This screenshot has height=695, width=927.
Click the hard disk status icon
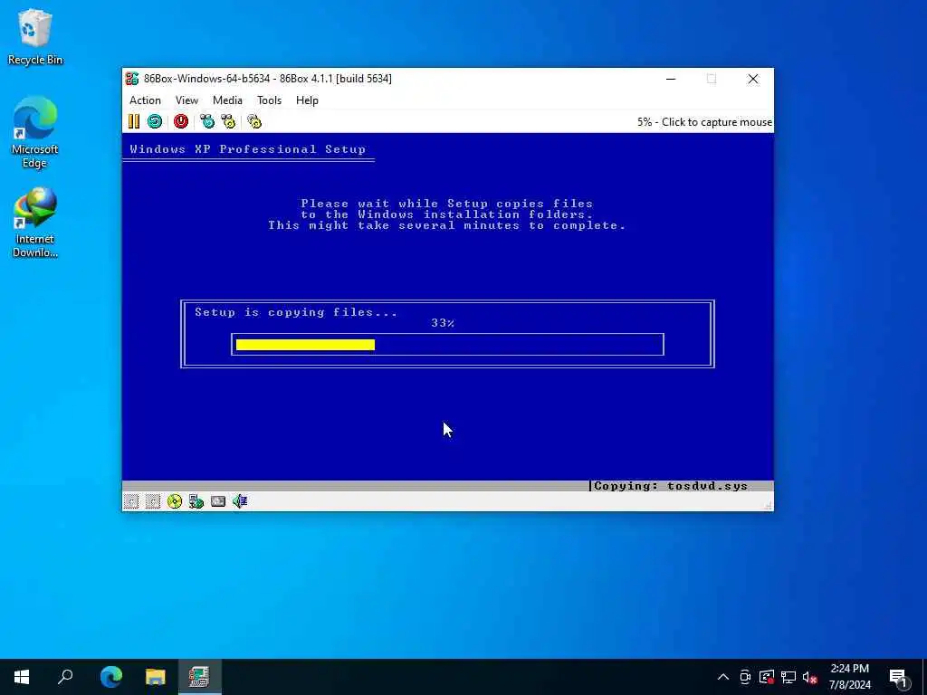[x=218, y=501]
